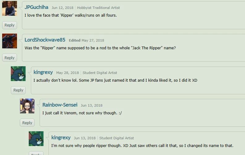This screenshot has width=245, height=155.
Task: Click the Jun 12, 2018 timestamp
Action: pyautogui.click(x=62, y=8)
